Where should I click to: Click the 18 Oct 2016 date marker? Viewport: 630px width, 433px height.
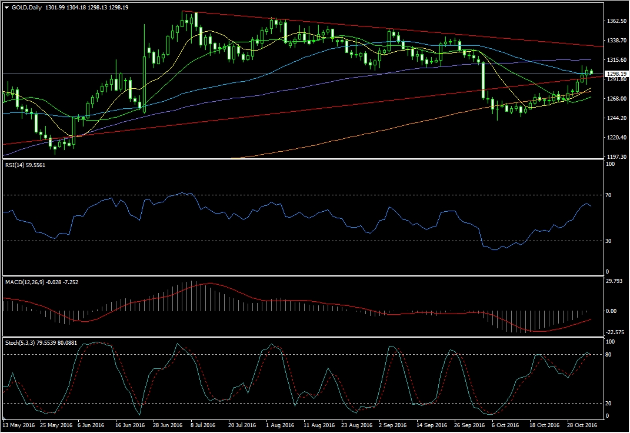click(x=544, y=425)
